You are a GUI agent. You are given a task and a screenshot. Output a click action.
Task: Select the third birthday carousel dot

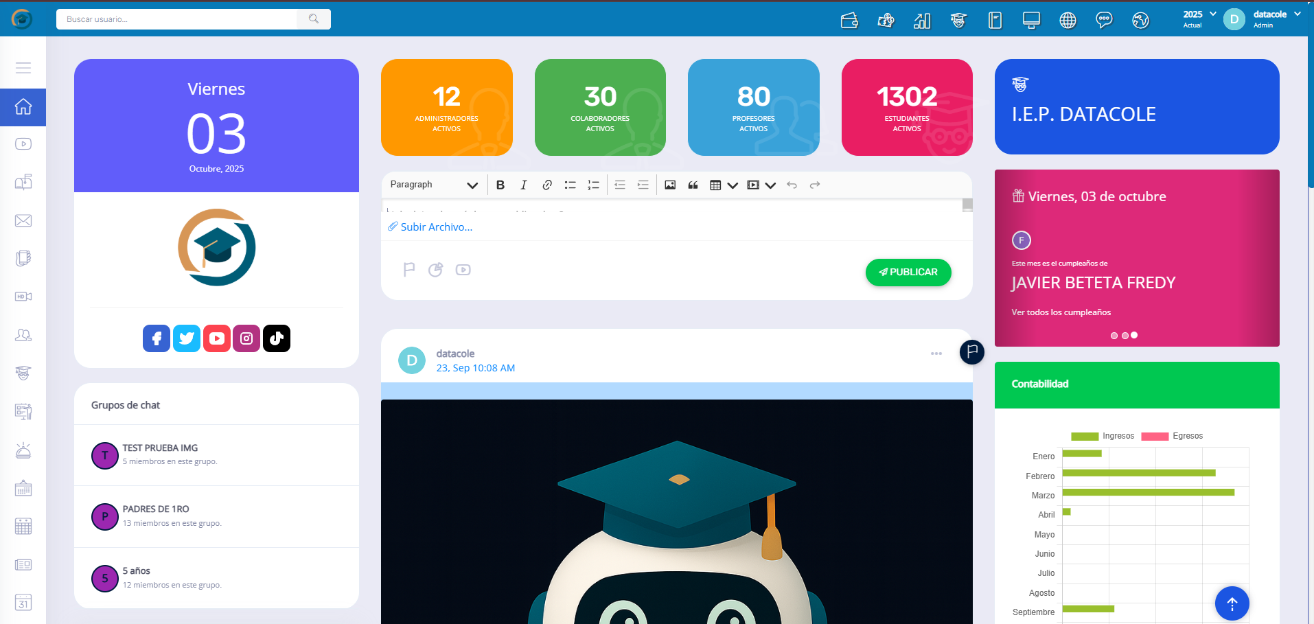1134,336
